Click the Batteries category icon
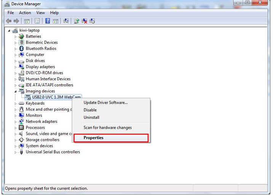This screenshot has width=273, height=196. [x=22, y=37]
